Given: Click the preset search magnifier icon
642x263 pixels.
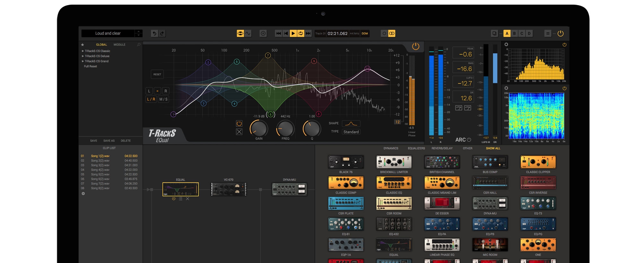Looking at the screenshot, I should click(x=139, y=45).
